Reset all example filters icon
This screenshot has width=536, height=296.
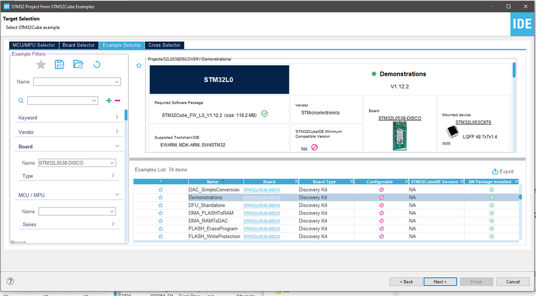[x=97, y=64]
